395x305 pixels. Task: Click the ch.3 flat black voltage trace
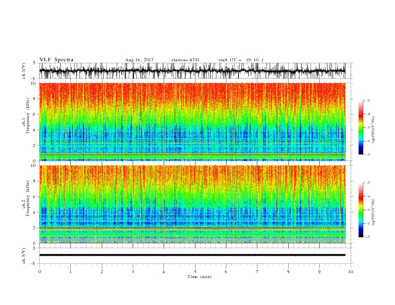[192, 255]
